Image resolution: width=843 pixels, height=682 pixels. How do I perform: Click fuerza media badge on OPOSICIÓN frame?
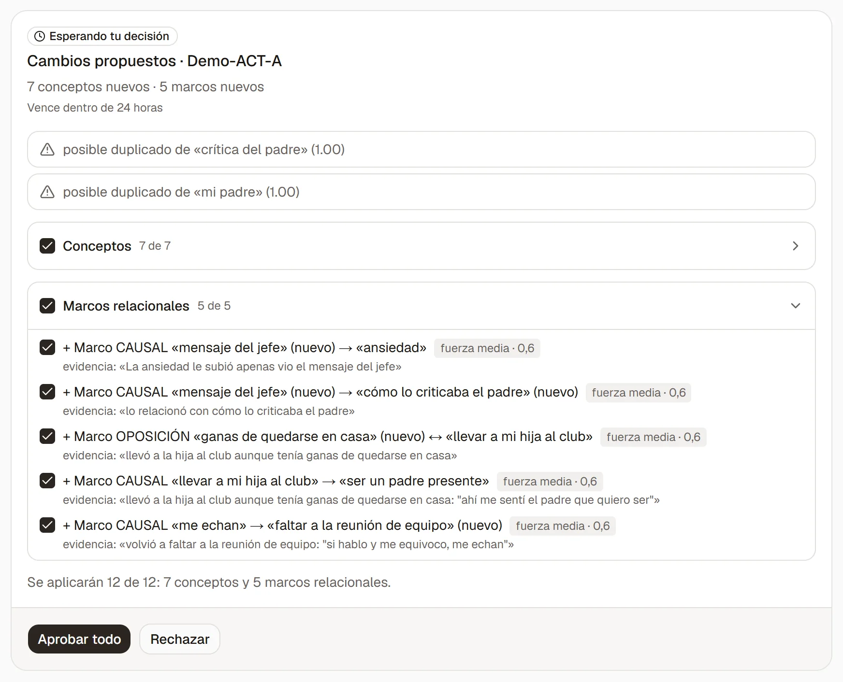pos(654,437)
